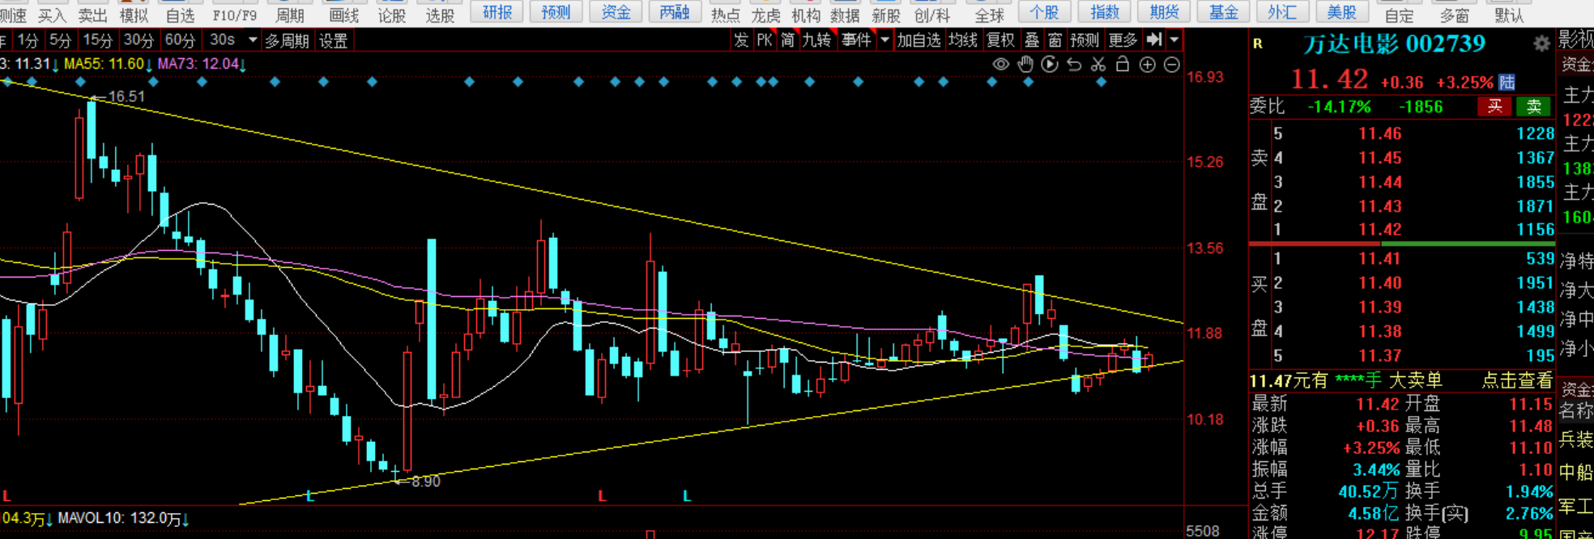Image resolution: width=1594 pixels, height=539 pixels.
Task: Expand the 30s period dropdown
Action: (x=253, y=40)
